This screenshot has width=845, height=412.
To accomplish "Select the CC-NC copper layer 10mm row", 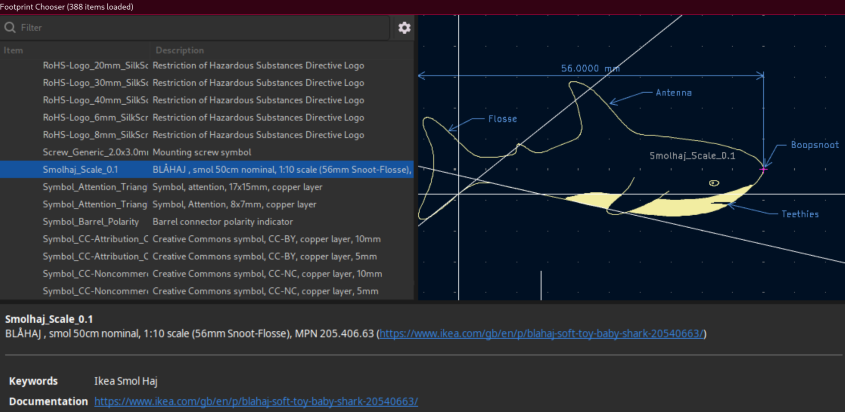I will coord(207,273).
